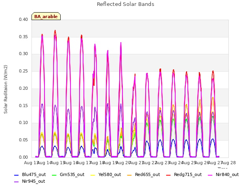Image resolution: width=252 pixels, height=189 pixels.
Task: Toggle the Grn535_out legend label
Action: point(72,175)
